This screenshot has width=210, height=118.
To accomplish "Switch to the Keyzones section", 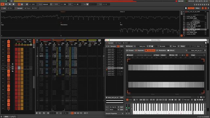I will click(x=139, y=50).
